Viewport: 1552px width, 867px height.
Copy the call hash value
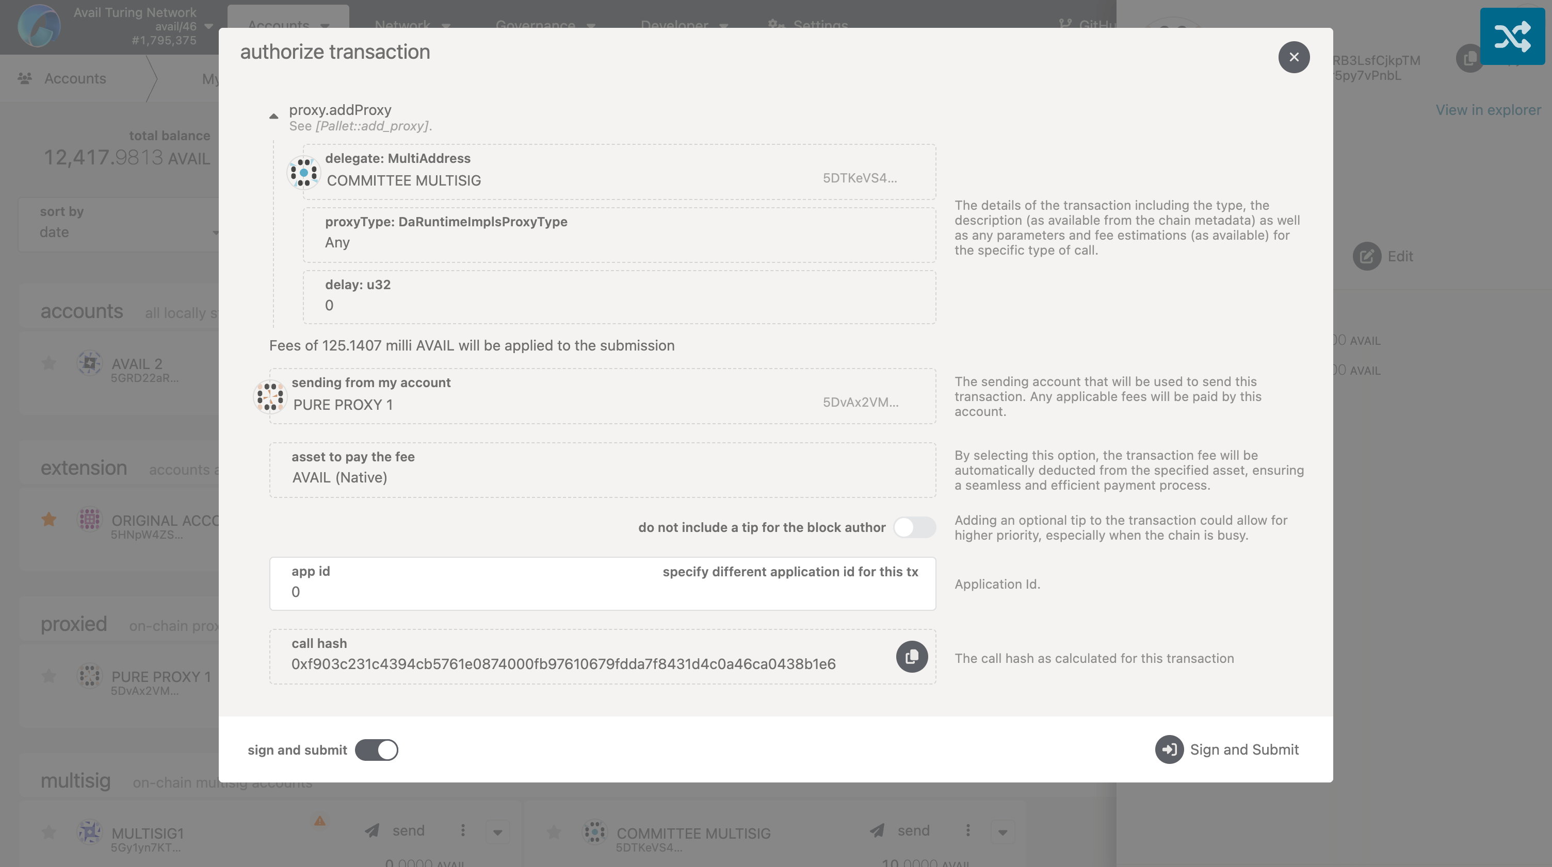tap(912, 656)
